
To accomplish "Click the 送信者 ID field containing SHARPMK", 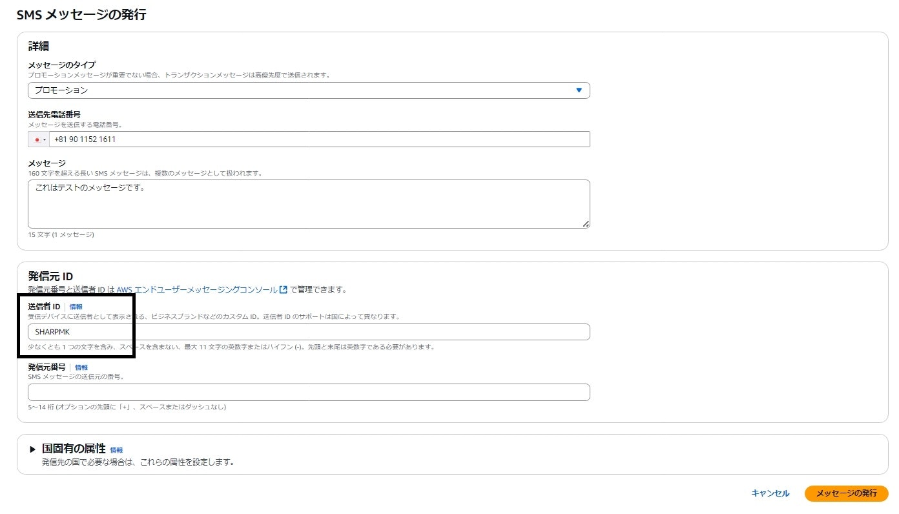I will tap(309, 332).
